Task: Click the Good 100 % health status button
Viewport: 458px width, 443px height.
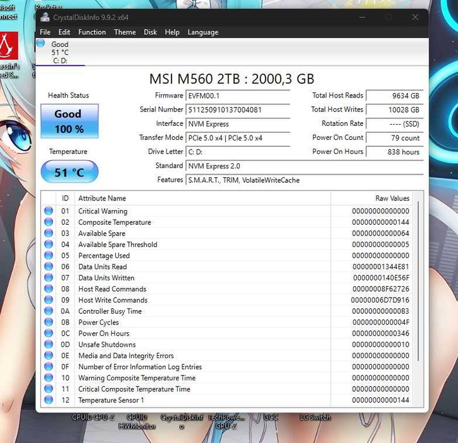Action: coord(70,122)
